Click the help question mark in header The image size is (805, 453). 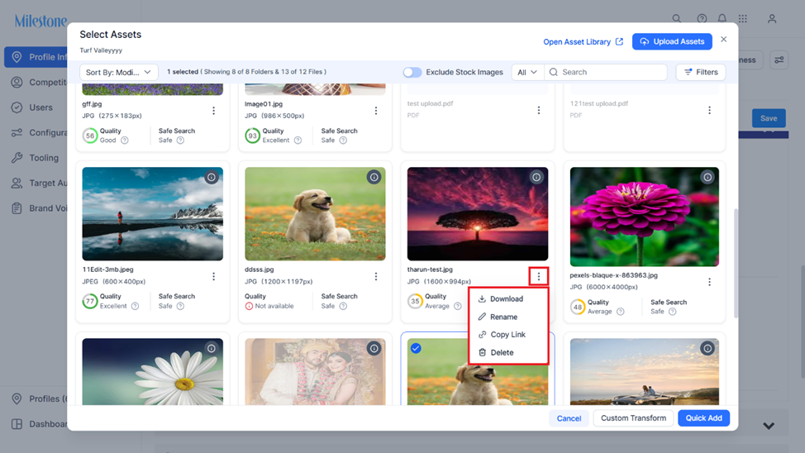pos(702,18)
